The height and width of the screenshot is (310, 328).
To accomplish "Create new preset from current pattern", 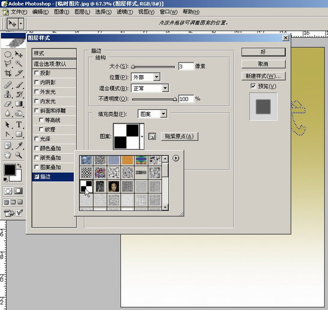I will click(153, 136).
